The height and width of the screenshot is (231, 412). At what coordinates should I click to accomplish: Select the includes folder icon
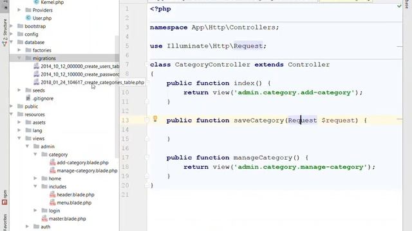pos(44,186)
